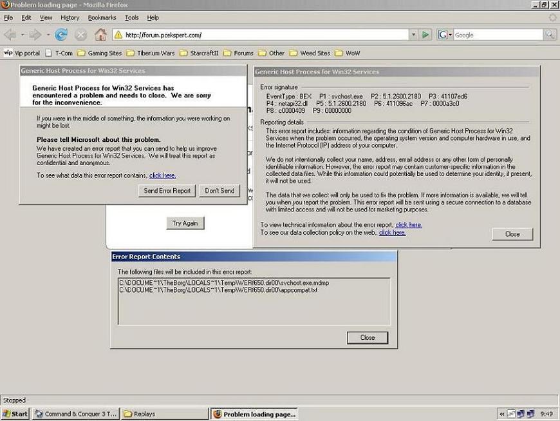
Task: Click the network tray icon beside clock
Action: (530, 414)
